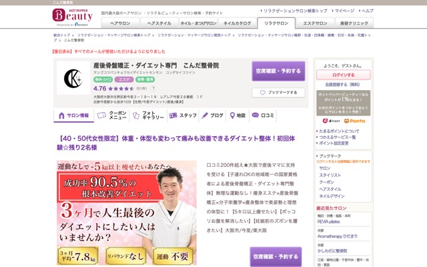Select サロン情報 tab with house icon
Screen dimensions: 427x267
coord(74,115)
